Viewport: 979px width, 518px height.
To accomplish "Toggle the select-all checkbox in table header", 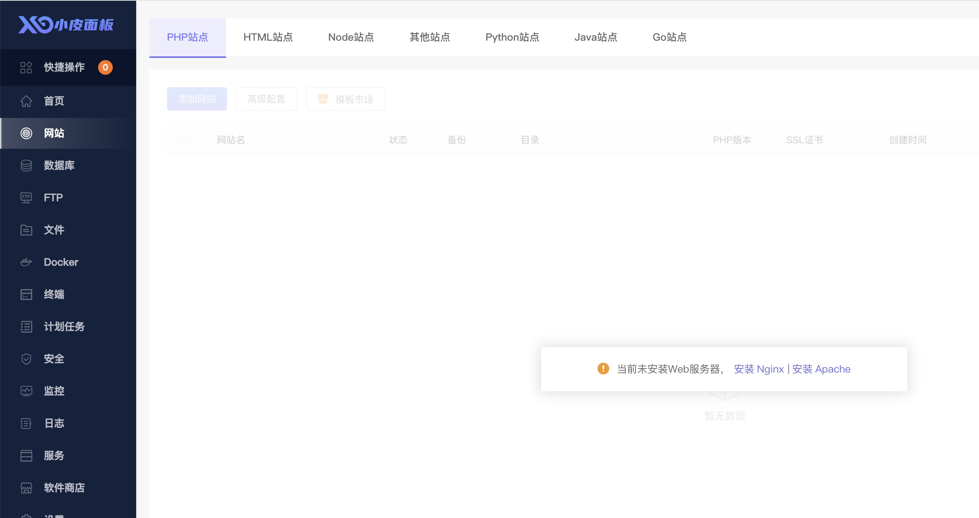I will pyautogui.click(x=183, y=140).
